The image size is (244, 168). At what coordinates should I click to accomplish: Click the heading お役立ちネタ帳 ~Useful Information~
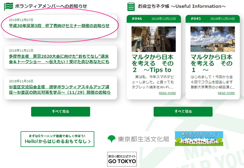[181, 6]
